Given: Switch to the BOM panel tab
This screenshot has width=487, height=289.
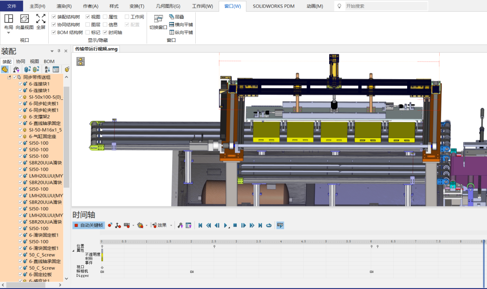Looking at the screenshot, I should 49,62.
